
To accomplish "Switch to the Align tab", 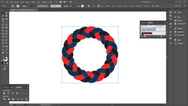I will [x=12, y=87].
